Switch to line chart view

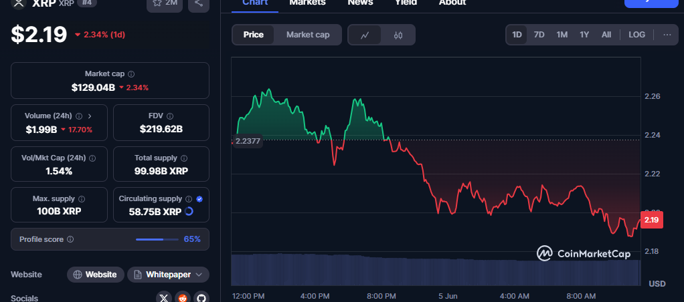(365, 35)
